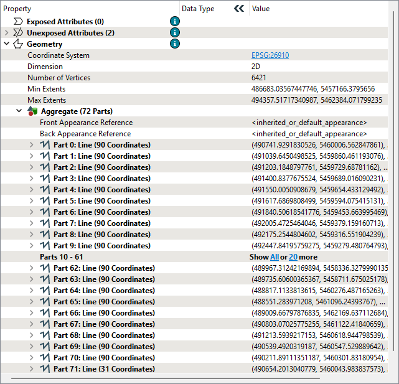
Task: Click the line icon for Part 71
Action: pos(45,369)
